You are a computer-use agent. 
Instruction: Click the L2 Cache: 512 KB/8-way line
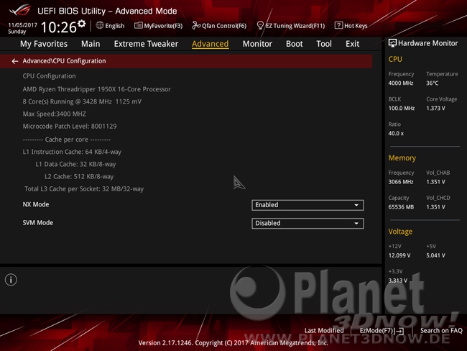[79, 176]
